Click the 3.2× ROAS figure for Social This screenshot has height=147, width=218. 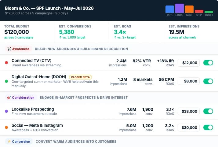click(x=169, y=126)
